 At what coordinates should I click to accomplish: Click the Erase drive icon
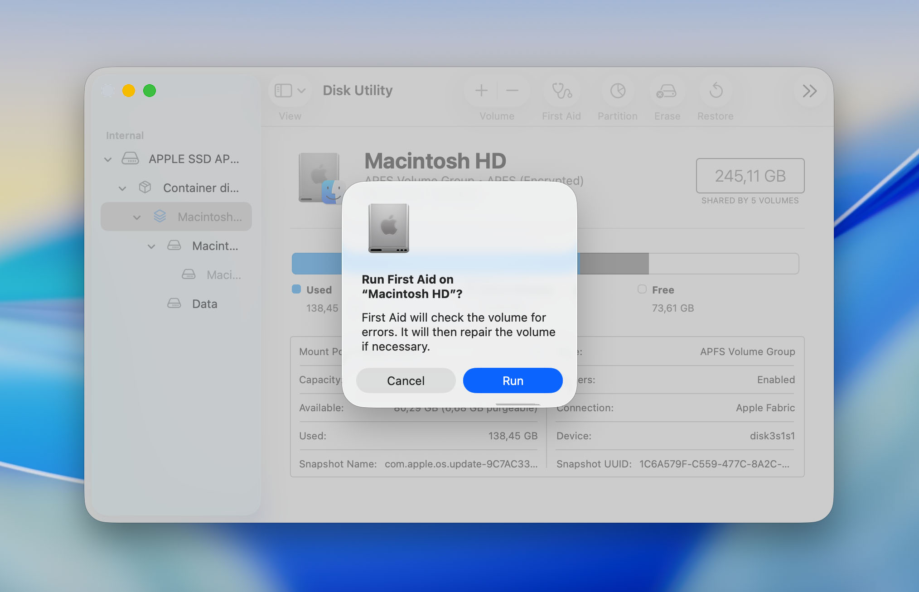click(x=667, y=91)
